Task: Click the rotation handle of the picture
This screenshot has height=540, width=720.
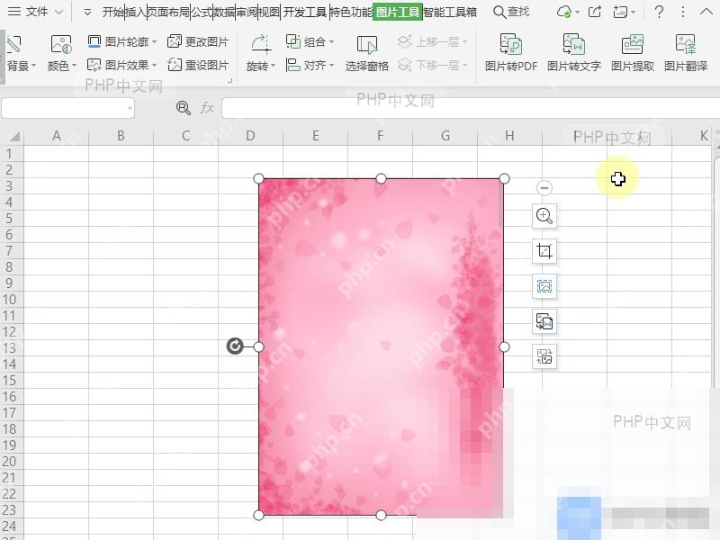Action: click(x=235, y=346)
